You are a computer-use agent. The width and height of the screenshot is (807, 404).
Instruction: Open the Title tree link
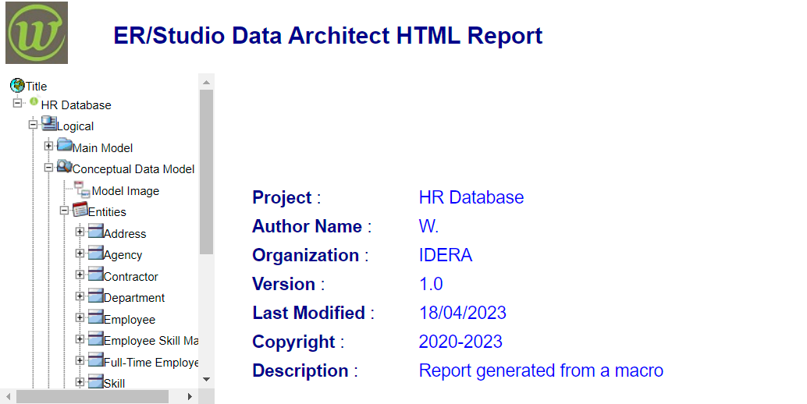37,87
